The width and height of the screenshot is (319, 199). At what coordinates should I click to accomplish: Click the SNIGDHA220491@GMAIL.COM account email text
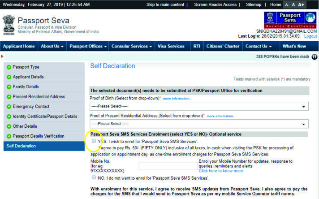click(x=286, y=31)
